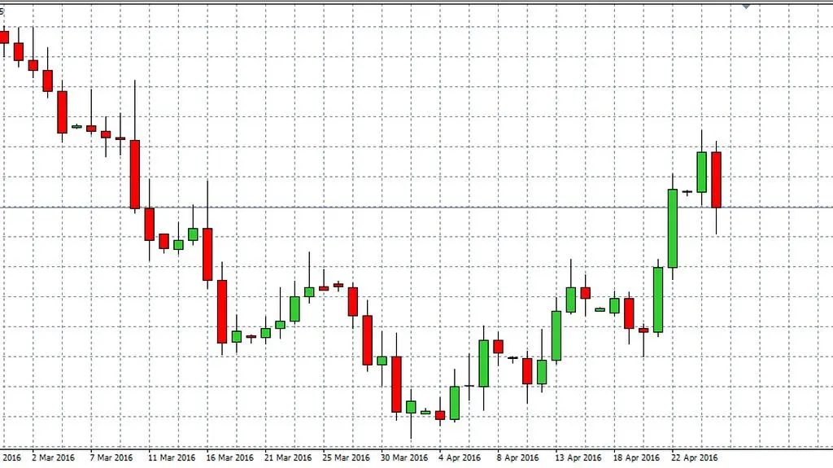Image resolution: width=833 pixels, height=468 pixels.
Task: Pick the "25 Mar 2016" time label
Action: (x=346, y=457)
